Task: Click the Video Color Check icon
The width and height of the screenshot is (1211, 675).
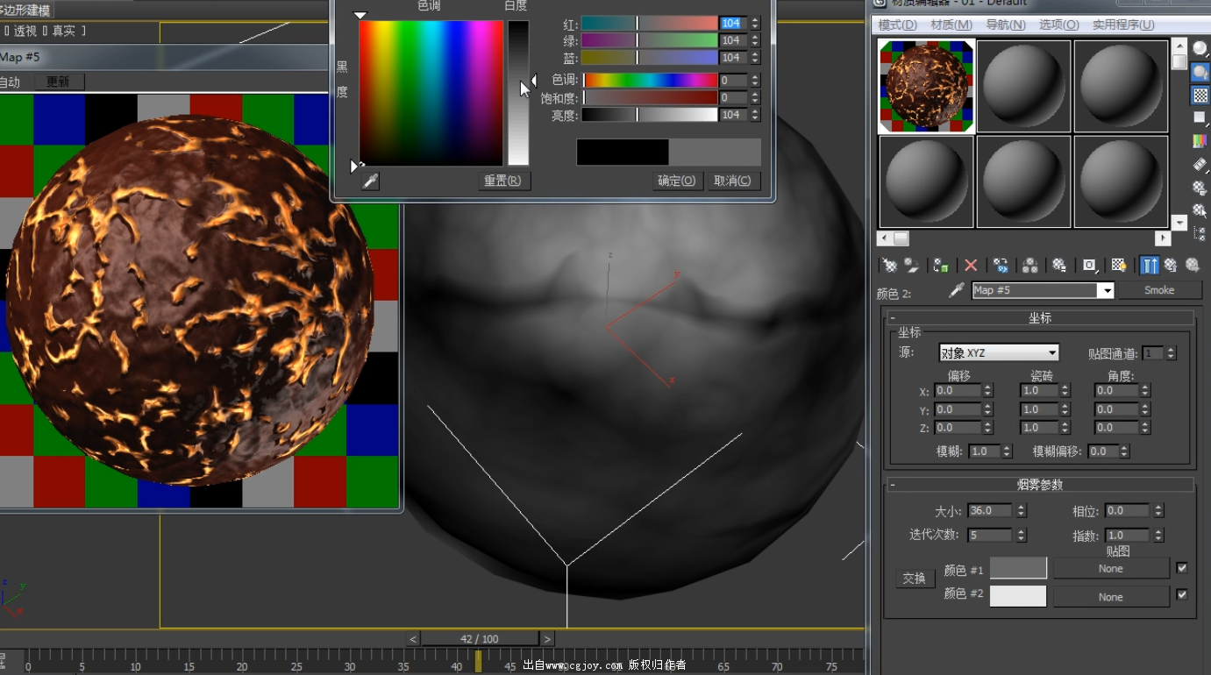Action: pos(1200,141)
